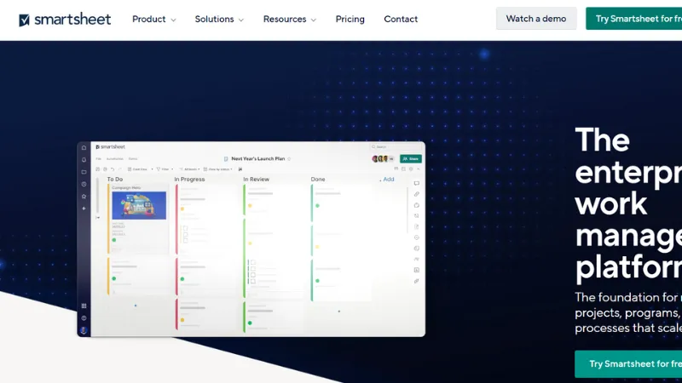Open the Pricing page

[x=350, y=19]
